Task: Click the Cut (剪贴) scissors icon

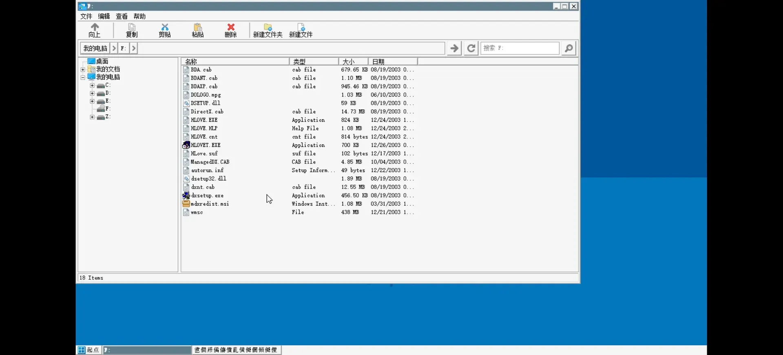Action: point(165,27)
